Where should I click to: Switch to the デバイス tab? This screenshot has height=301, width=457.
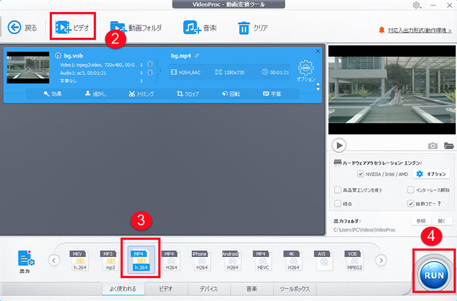point(209,289)
